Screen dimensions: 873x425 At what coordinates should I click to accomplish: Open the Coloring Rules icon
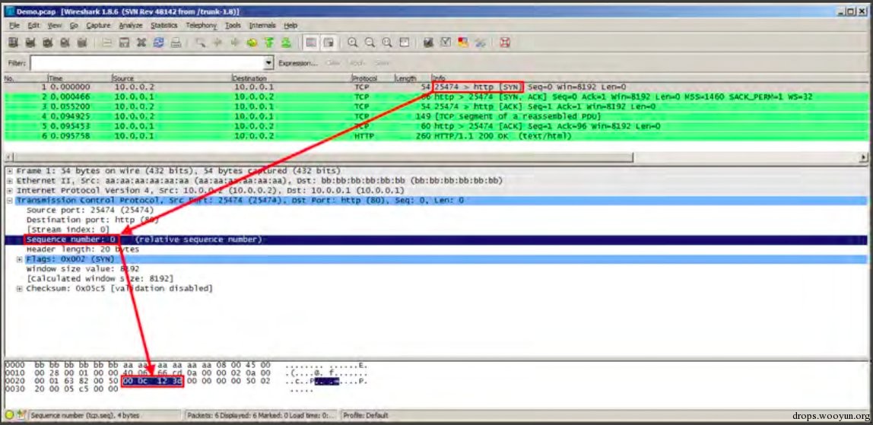tap(462, 43)
